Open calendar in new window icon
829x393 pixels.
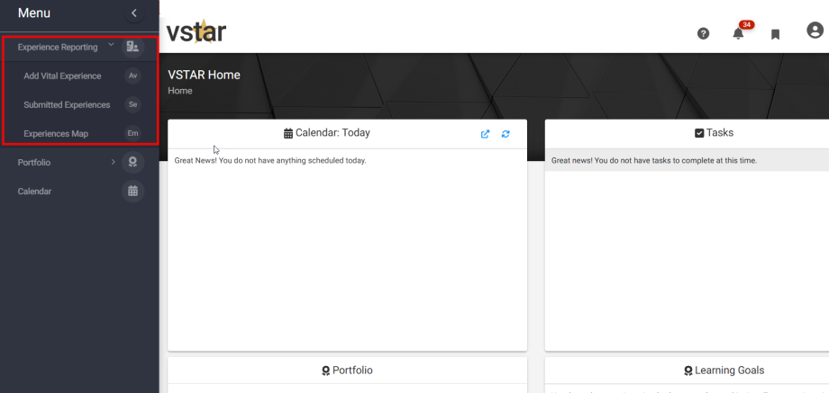click(485, 134)
